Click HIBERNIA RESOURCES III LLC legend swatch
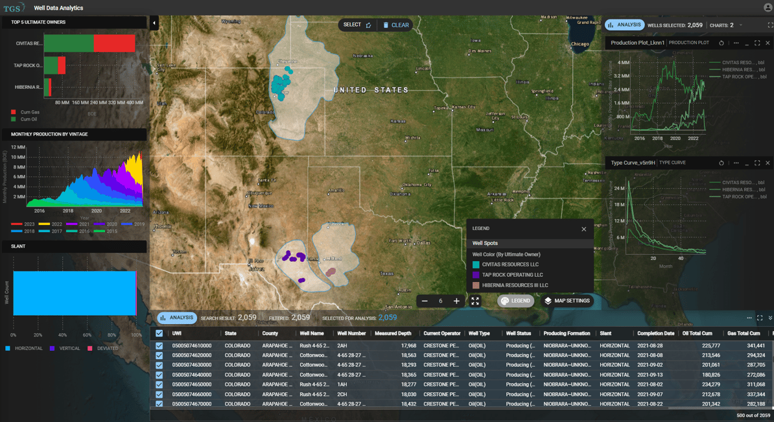Viewport: 774px width, 422px height. (x=476, y=285)
